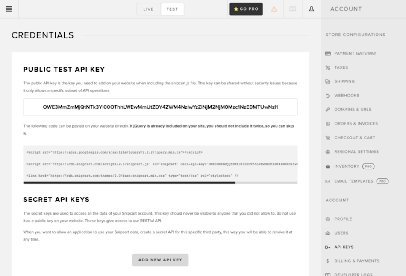
Task: Select the shopping cart icon beside Checkout & Cart
Action: coord(327,138)
